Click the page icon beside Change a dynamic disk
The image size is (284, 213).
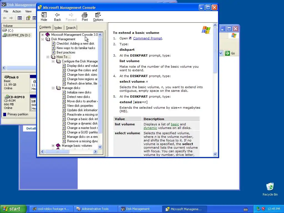point(64,123)
